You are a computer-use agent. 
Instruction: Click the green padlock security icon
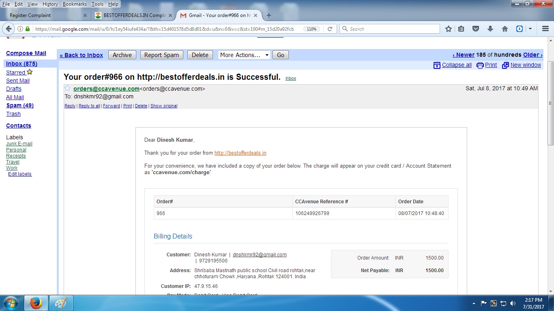28,29
